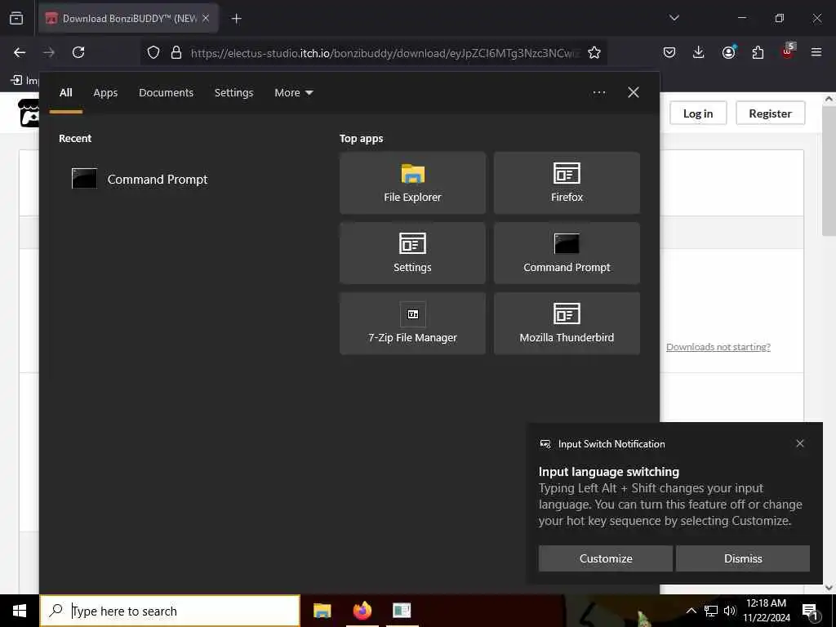Switch to the Apps search tab
Viewport: 836px width, 627px height.
(x=105, y=93)
